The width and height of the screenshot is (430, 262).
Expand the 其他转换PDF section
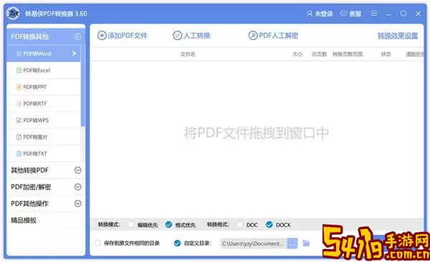click(78, 170)
